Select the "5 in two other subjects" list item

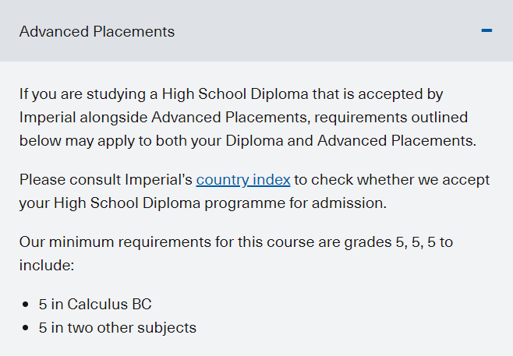click(x=117, y=328)
